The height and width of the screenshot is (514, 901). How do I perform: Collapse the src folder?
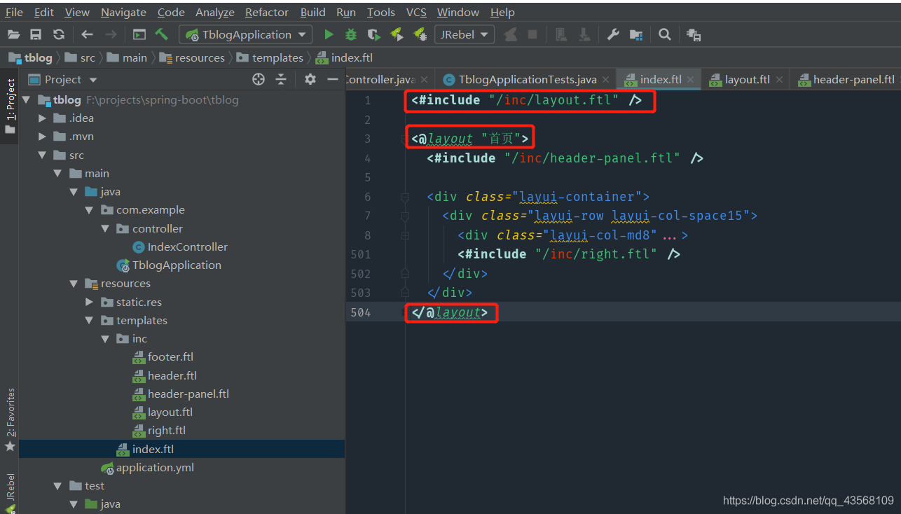click(43, 155)
